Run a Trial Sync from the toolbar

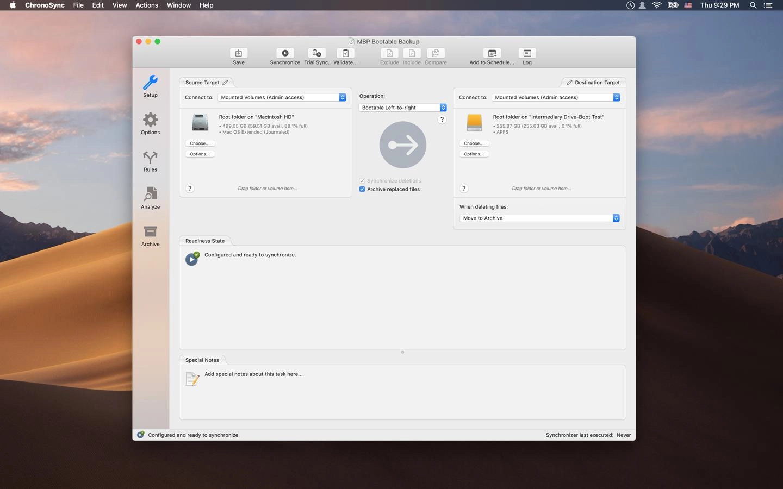click(316, 53)
